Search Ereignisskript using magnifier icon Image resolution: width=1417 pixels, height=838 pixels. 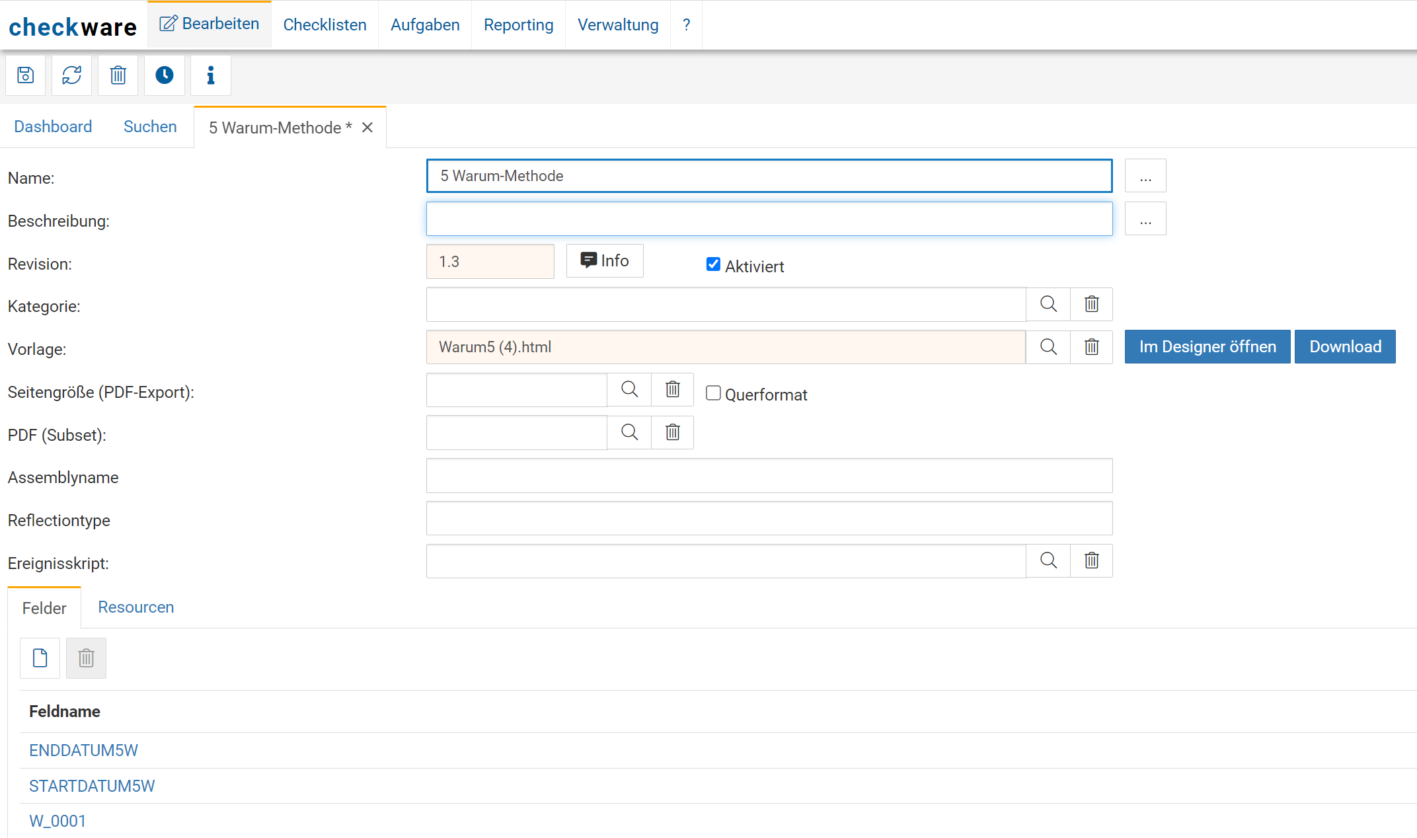(x=1048, y=560)
